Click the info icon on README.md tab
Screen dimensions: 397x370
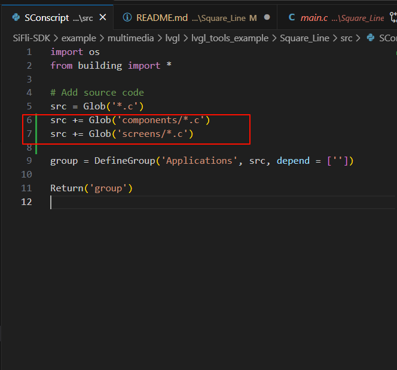(x=127, y=18)
